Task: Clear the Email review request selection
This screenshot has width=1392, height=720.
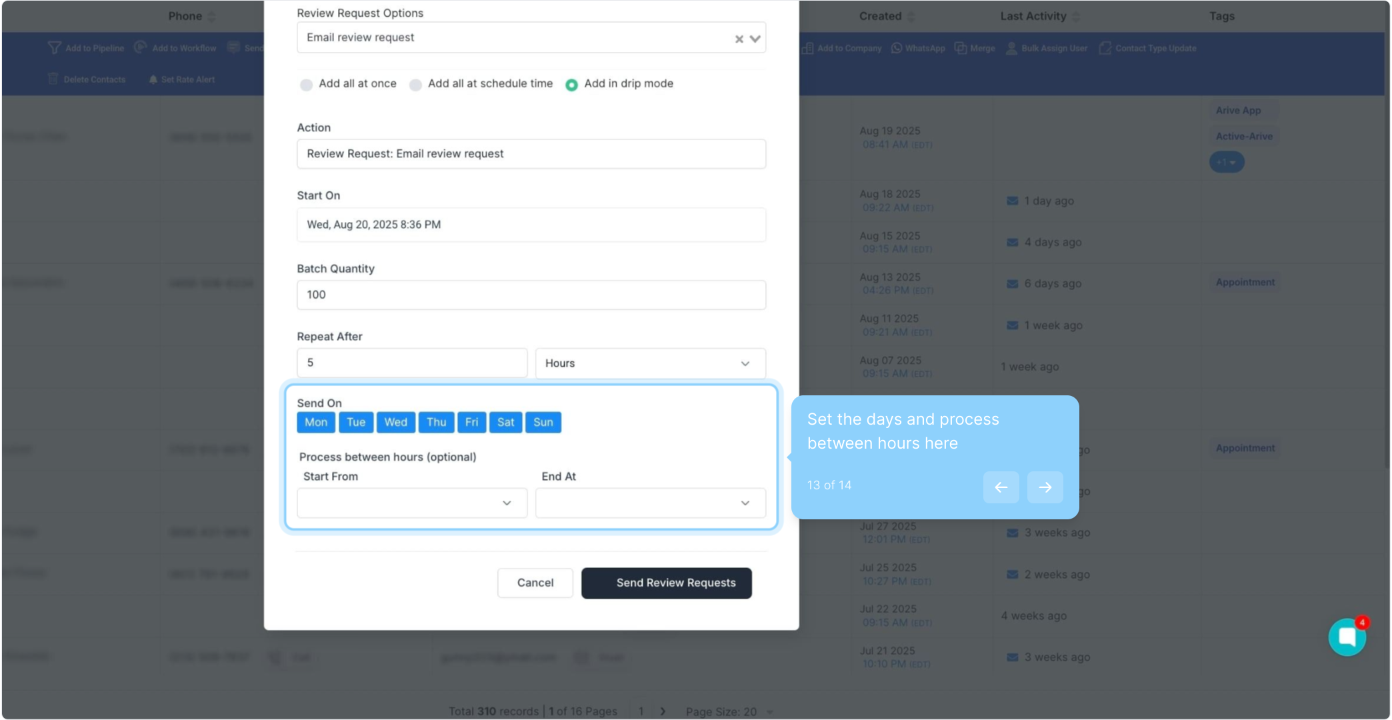Action: coord(739,39)
